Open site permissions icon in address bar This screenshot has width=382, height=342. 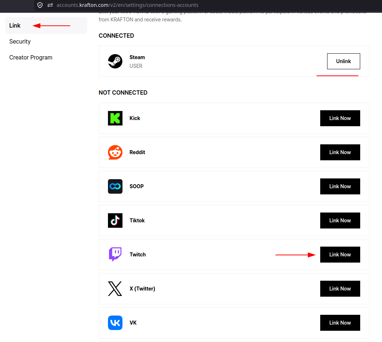pos(50,5)
